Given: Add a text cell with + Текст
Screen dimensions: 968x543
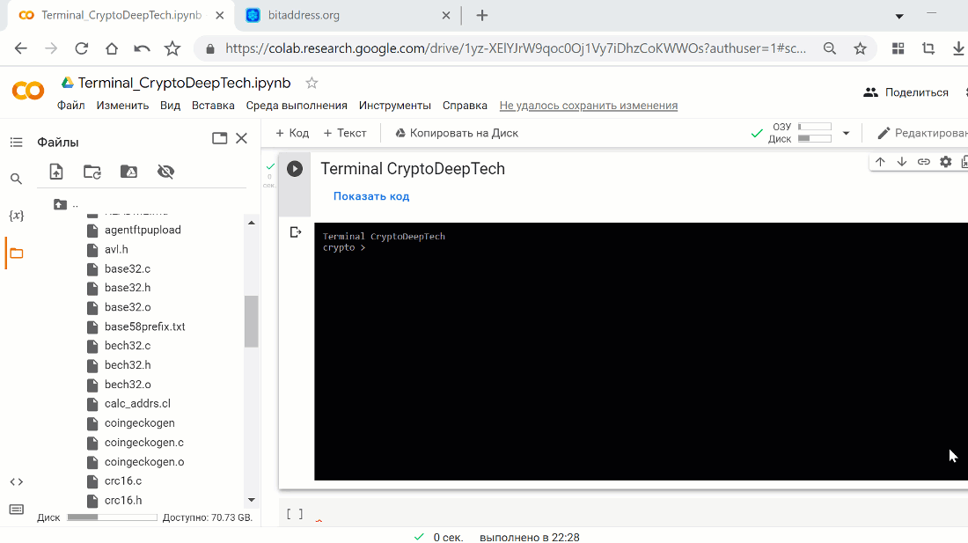Looking at the screenshot, I should pos(345,133).
